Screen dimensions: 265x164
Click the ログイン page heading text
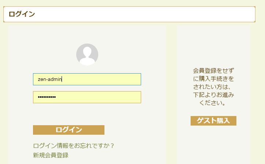(22, 14)
